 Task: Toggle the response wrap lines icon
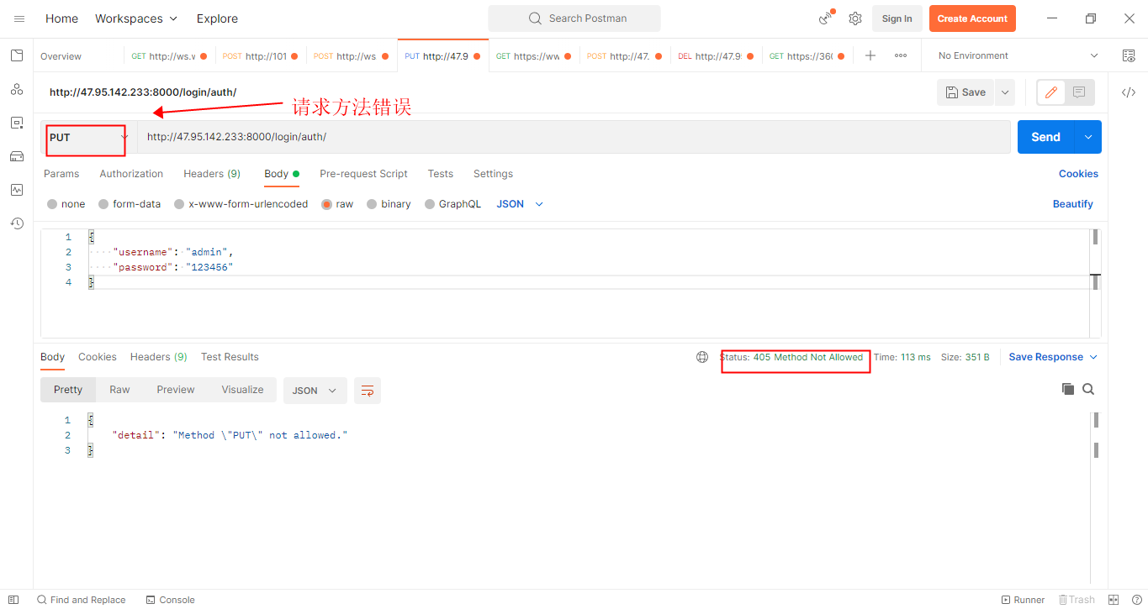368,391
